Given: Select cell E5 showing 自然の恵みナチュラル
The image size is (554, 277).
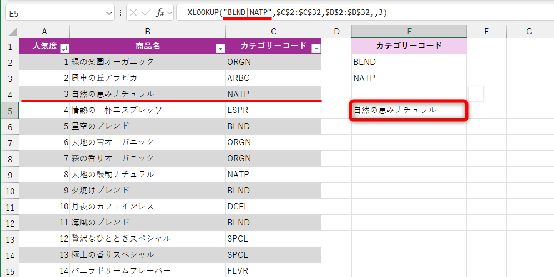Looking at the screenshot, I should (x=409, y=110).
